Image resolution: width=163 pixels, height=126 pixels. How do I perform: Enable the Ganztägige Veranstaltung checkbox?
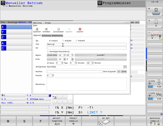(x=48, y=51)
